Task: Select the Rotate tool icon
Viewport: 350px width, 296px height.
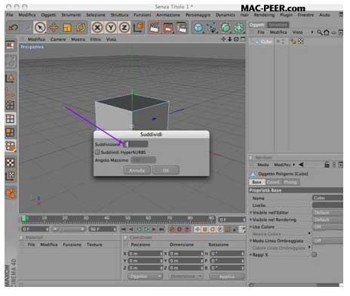Action: tap(81, 27)
